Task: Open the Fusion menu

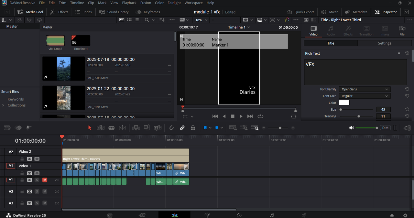Action: point(146,3)
